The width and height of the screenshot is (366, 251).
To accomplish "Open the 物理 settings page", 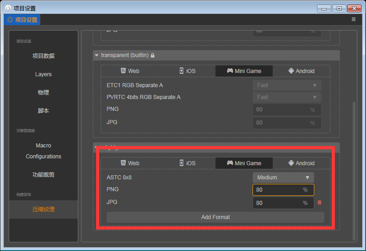I will pyautogui.click(x=43, y=93).
